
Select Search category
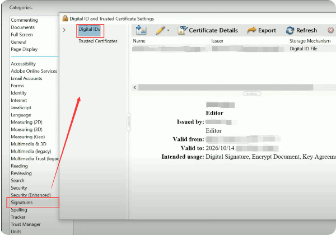(x=17, y=181)
